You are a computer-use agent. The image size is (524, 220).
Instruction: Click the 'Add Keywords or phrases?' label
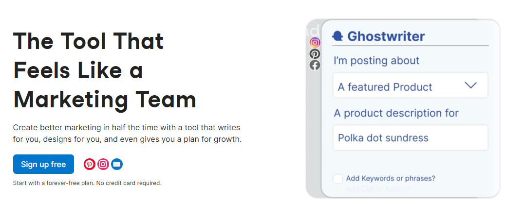pyautogui.click(x=391, y=178)
